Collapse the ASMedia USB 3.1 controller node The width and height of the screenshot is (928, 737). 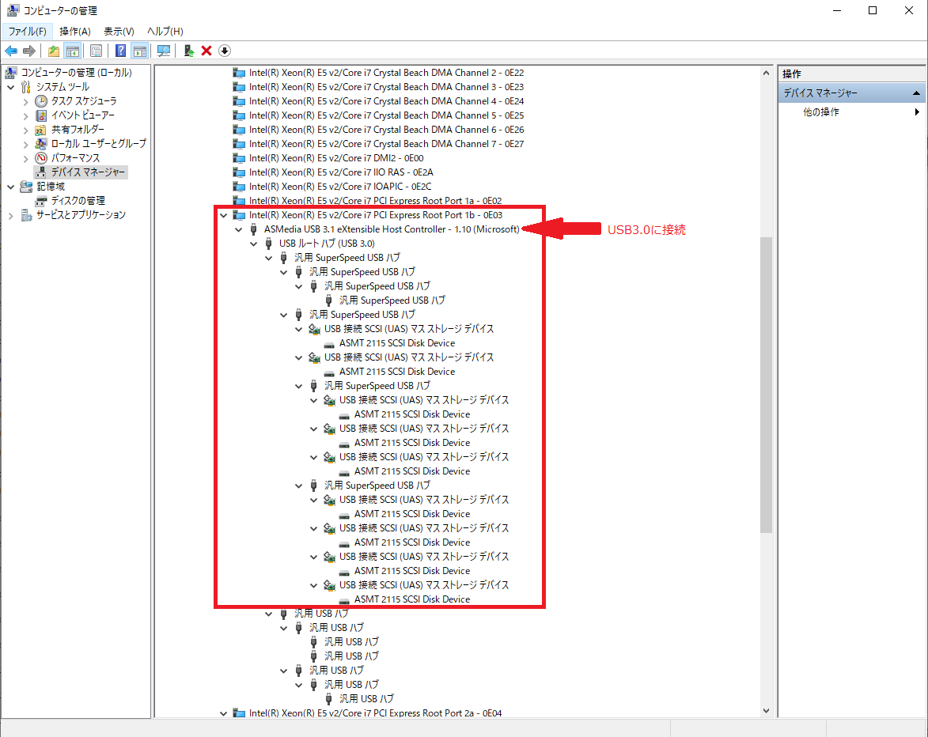239,229
